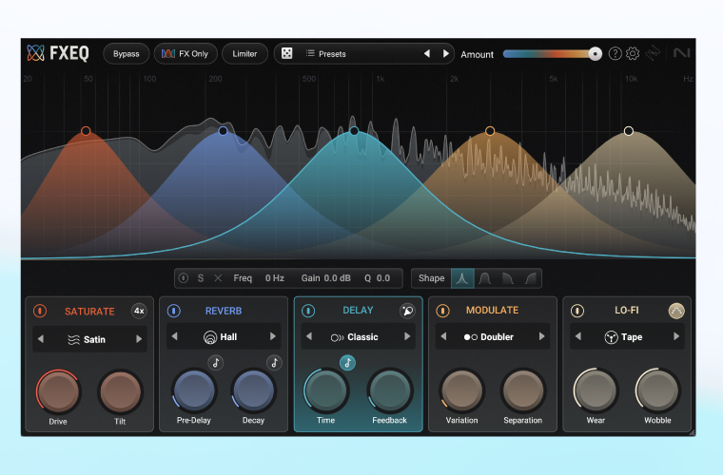Click the Amount slider handle

click(596, 54)
